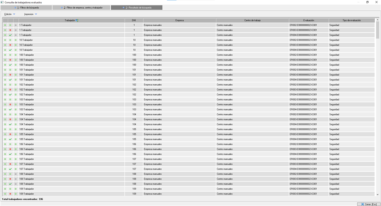Open the Impresion dropdown menu

click(x=31, y=14)
